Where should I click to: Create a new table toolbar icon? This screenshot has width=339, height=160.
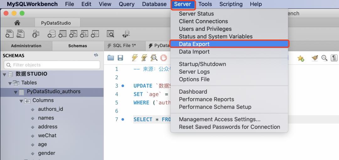(62, 34)
